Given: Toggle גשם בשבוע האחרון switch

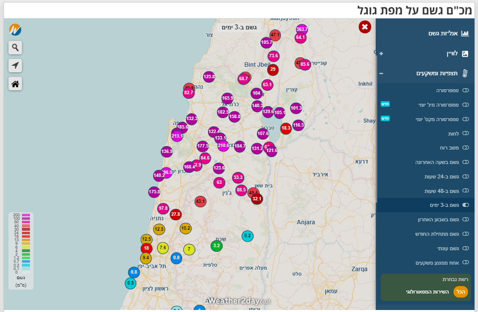Looking at the screenshot, I should [466, 219].
